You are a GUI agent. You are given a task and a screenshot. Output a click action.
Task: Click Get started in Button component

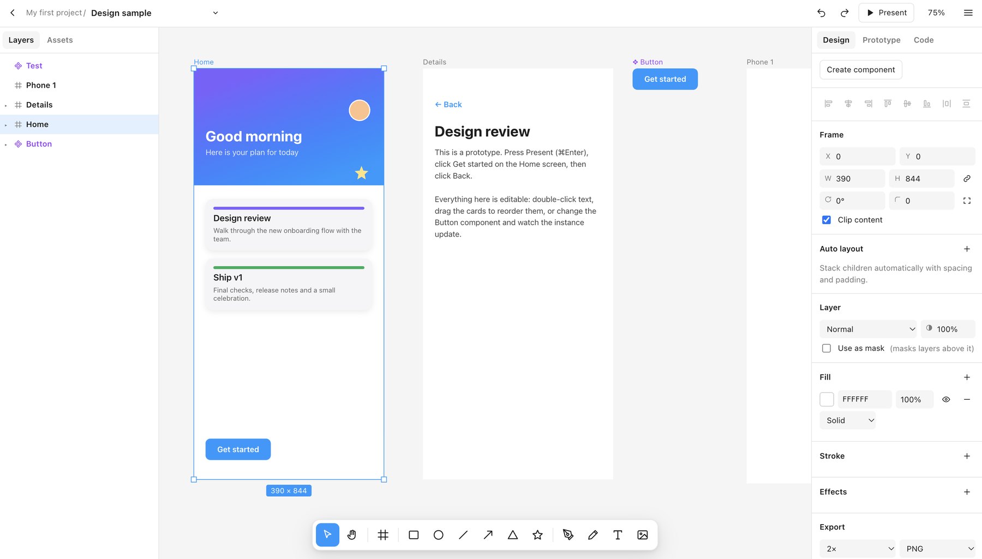point(665,79)
